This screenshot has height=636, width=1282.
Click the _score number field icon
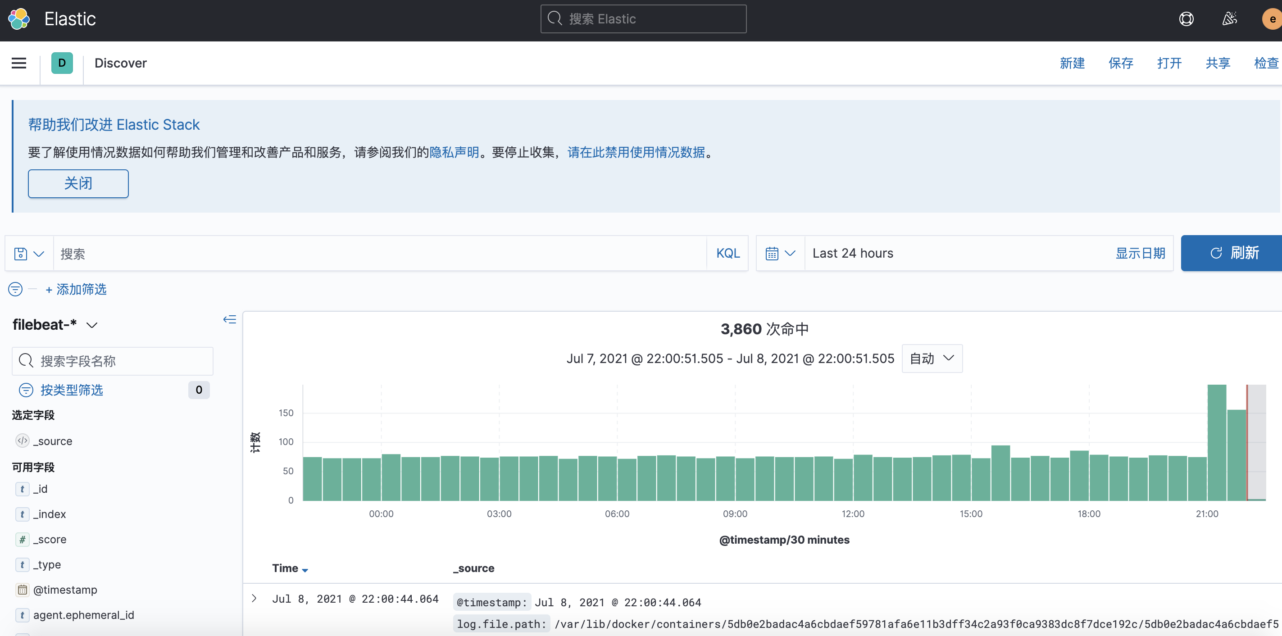(x=23, y=540)
